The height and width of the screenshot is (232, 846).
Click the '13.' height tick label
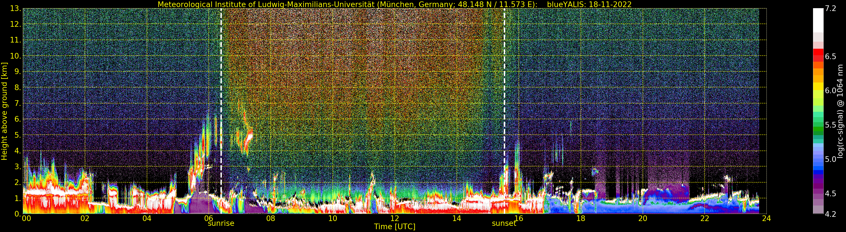pos(16,8)
